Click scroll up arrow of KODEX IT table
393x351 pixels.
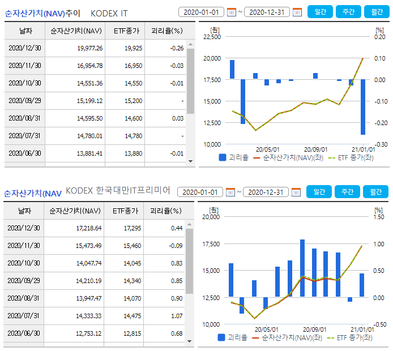[190, 44]
